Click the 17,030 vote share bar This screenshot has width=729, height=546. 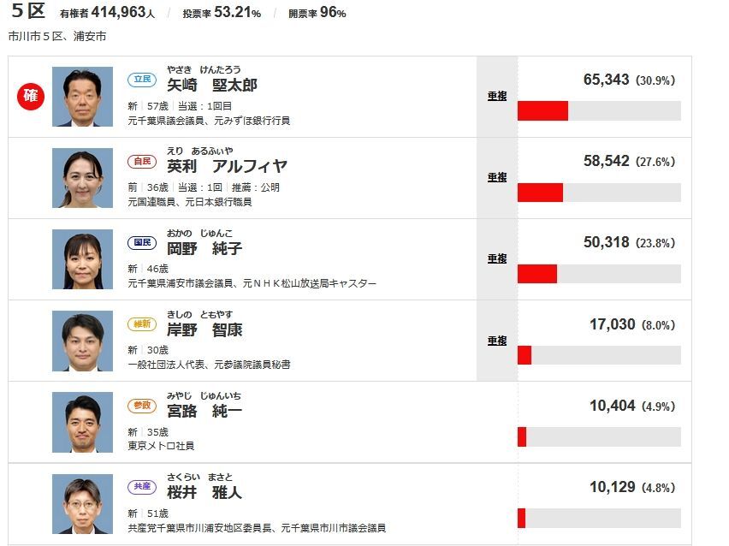click(599, 355)
